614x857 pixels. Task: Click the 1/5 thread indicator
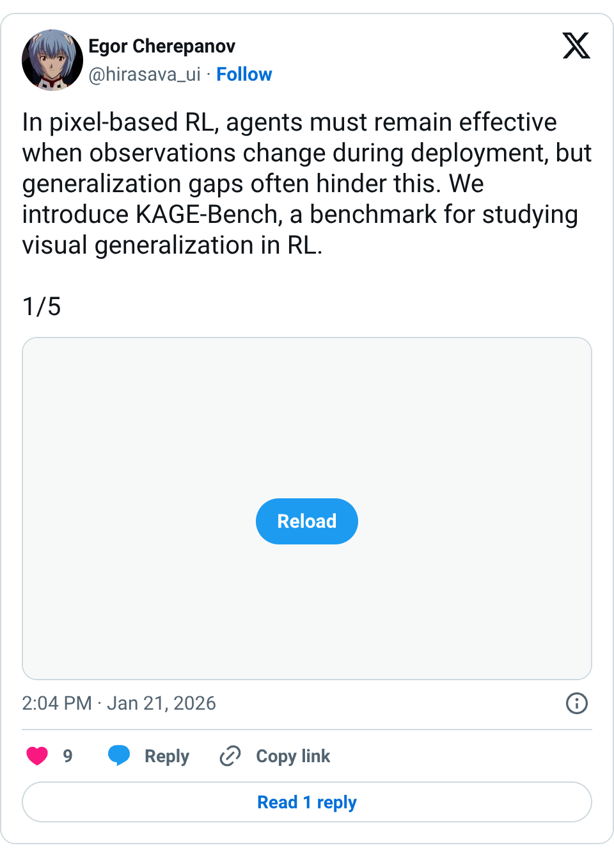click(x=41, y=306)
